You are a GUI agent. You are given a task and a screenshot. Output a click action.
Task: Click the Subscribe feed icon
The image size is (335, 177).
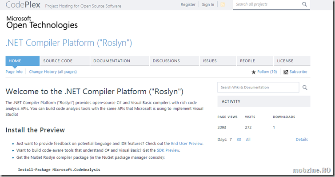coord(286,72)
